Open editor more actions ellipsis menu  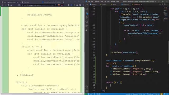[167, 4]
